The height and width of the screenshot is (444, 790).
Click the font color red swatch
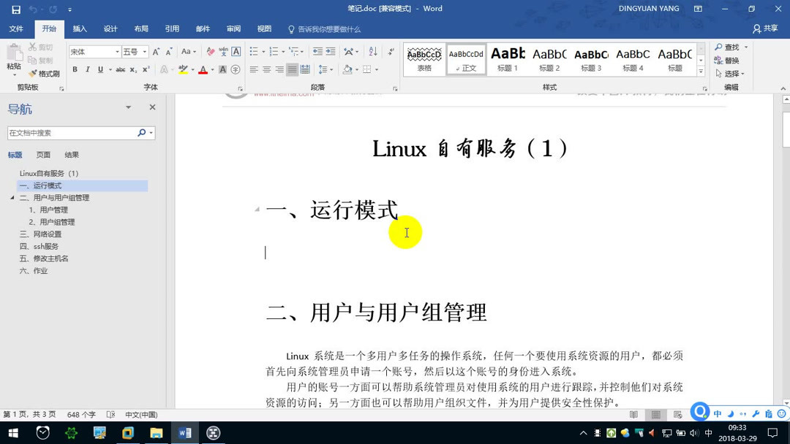[204, 69]
